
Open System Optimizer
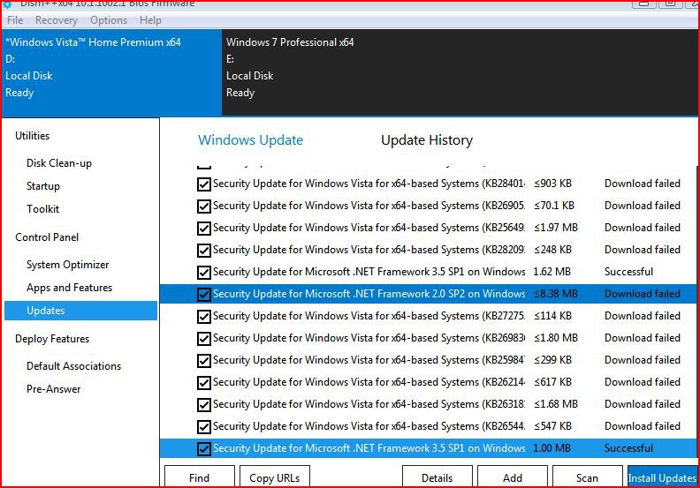coord(67,265)
